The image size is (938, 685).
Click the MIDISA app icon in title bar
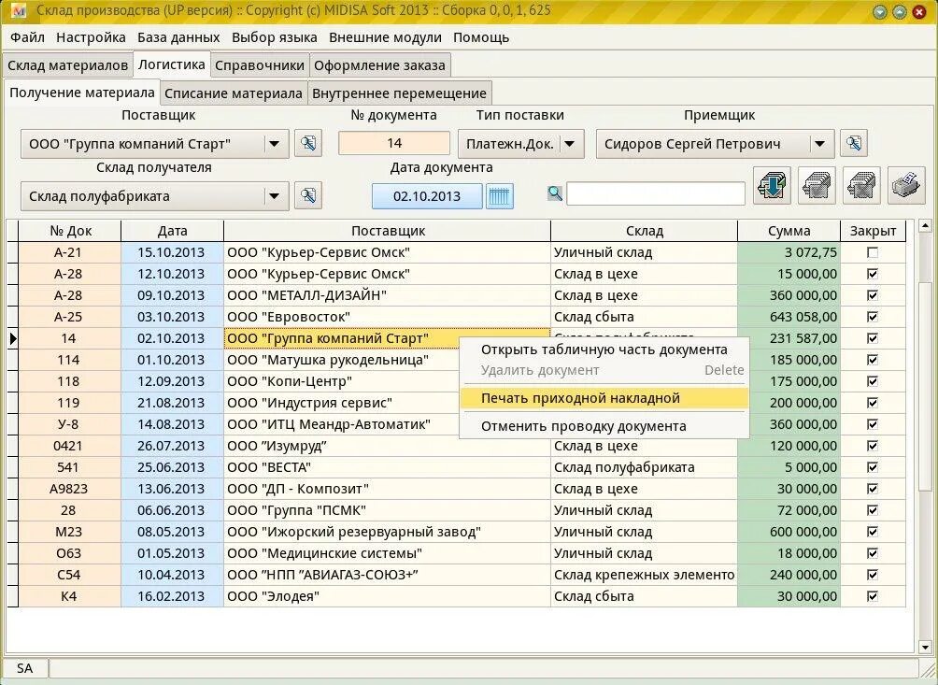tap(19, 11)
